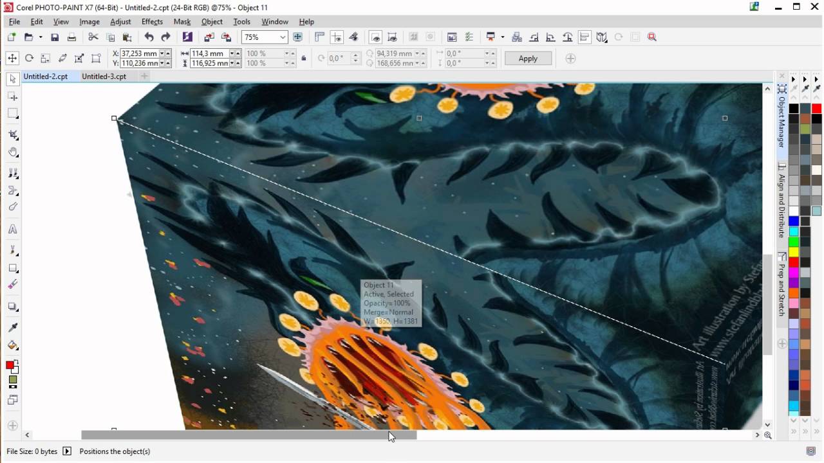Open the zoom level dropdown
The width and height of the screenshot is (824, 463).
click(x=283, y=37)
